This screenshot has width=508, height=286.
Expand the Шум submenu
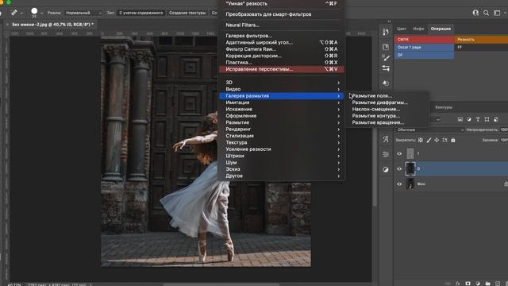[281, 162]
